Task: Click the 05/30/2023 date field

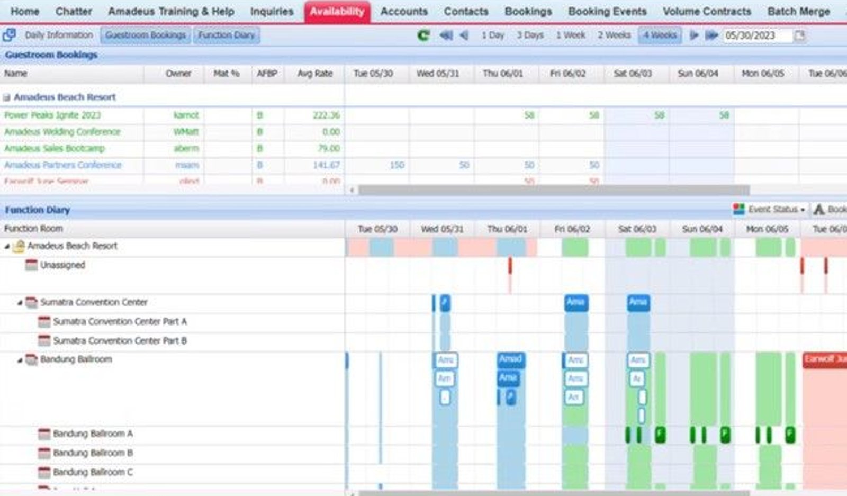Action: 758,35
